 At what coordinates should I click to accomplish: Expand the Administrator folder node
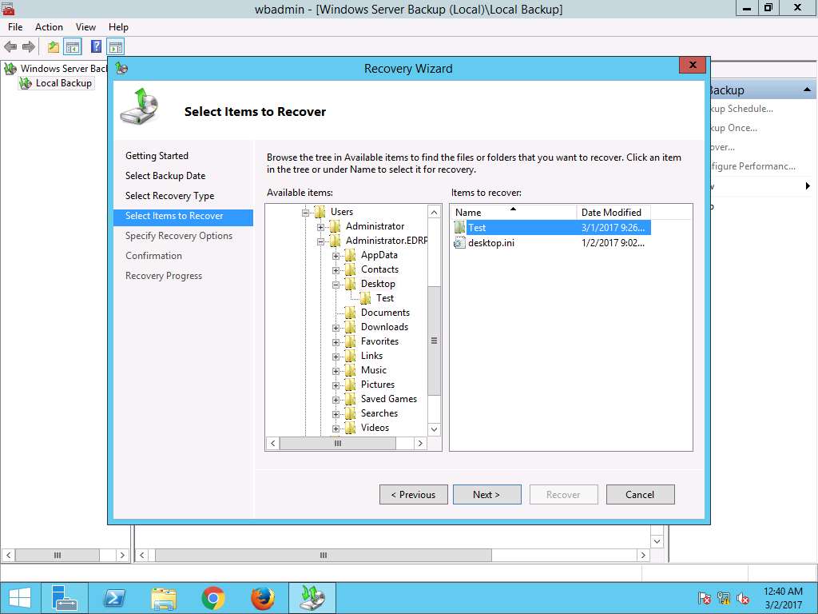[321, 226]
